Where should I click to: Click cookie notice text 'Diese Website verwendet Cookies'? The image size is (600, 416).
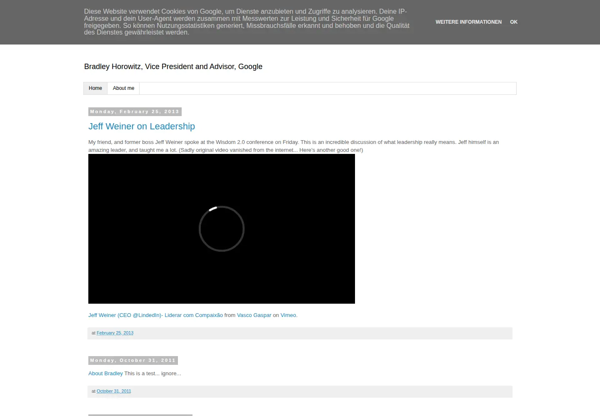click(x=247, y=22)
